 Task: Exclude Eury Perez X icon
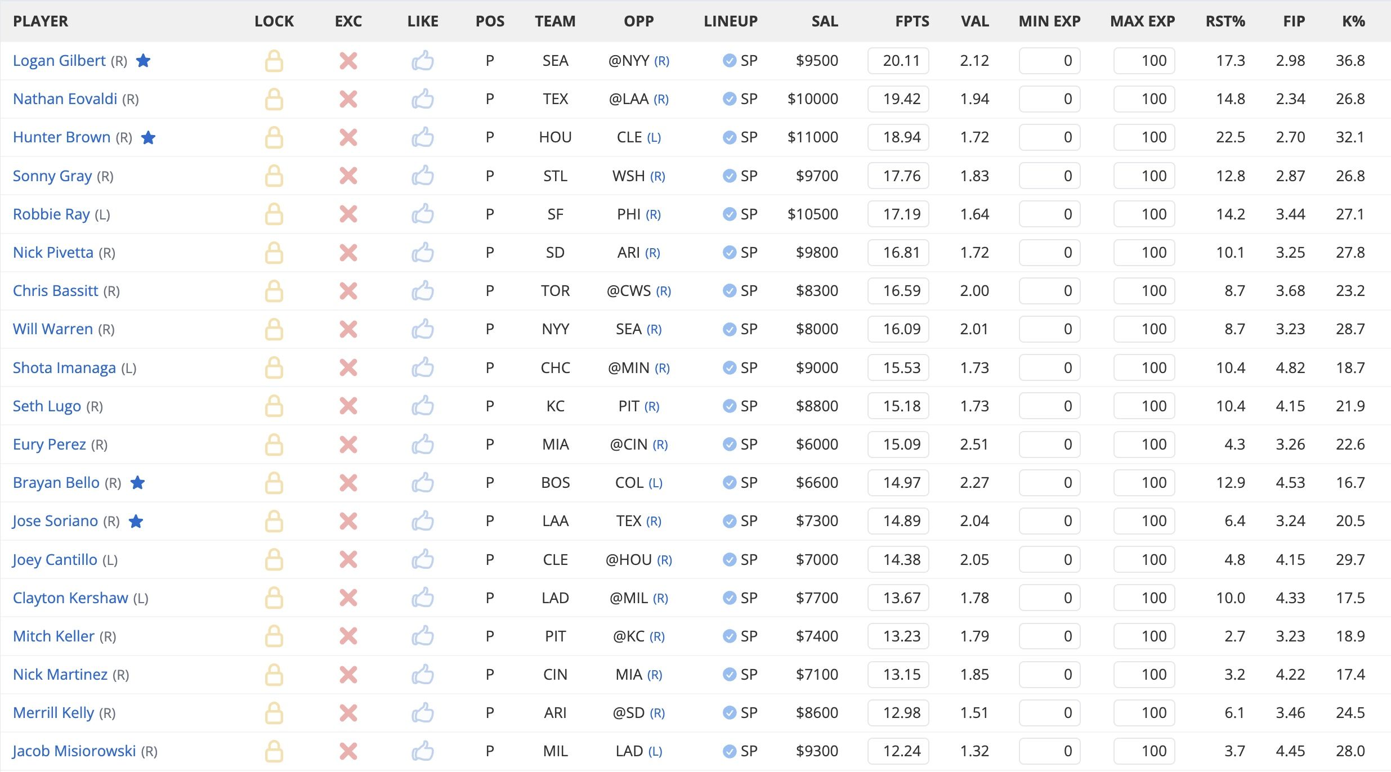pyautogui.click(x=348, y=445)
